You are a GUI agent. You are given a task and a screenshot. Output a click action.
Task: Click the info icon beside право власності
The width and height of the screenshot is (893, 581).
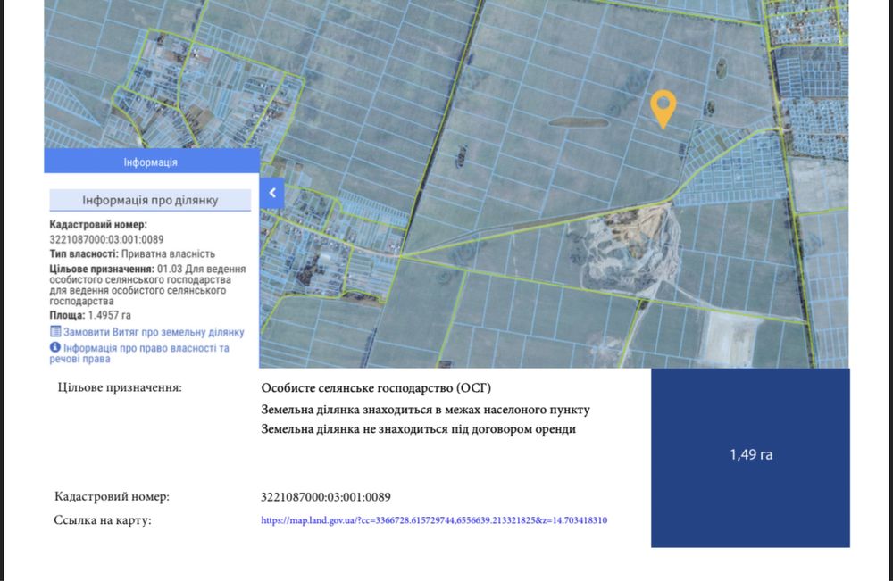[x=55, y=347]
